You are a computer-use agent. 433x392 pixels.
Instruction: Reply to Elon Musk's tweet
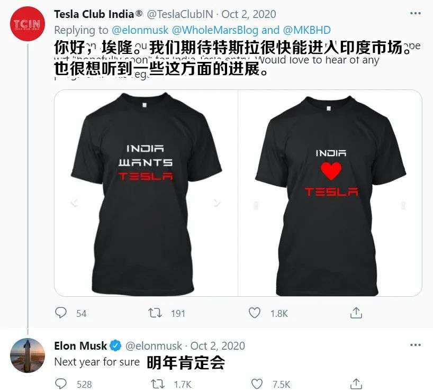pyautogui.click(x=61, y=384)
